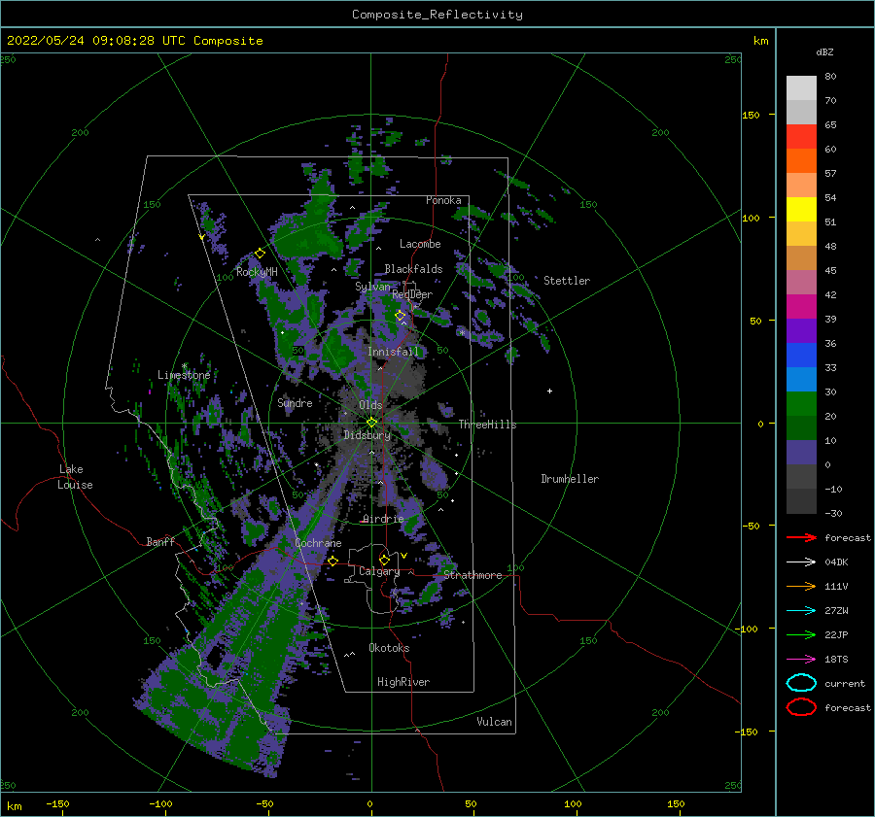Viewport: 875px width, 817px height.
Task: Select the dark gray -30 to -10 swatch
Action: tap(801, 501)
